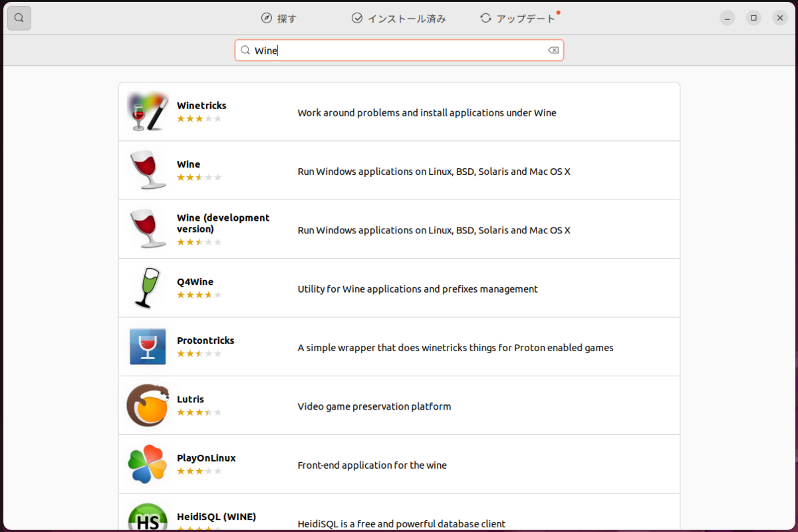Viewport: 798px width, 532px height.
Task: Open the Wine (development version) icon
Action: pos(147,229)
